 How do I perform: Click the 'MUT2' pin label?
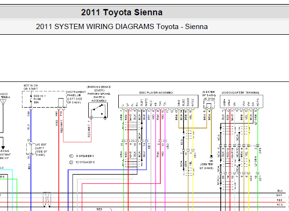tap(146, 102)
